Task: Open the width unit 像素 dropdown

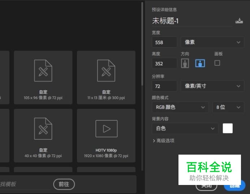Action: coord(212,42)
